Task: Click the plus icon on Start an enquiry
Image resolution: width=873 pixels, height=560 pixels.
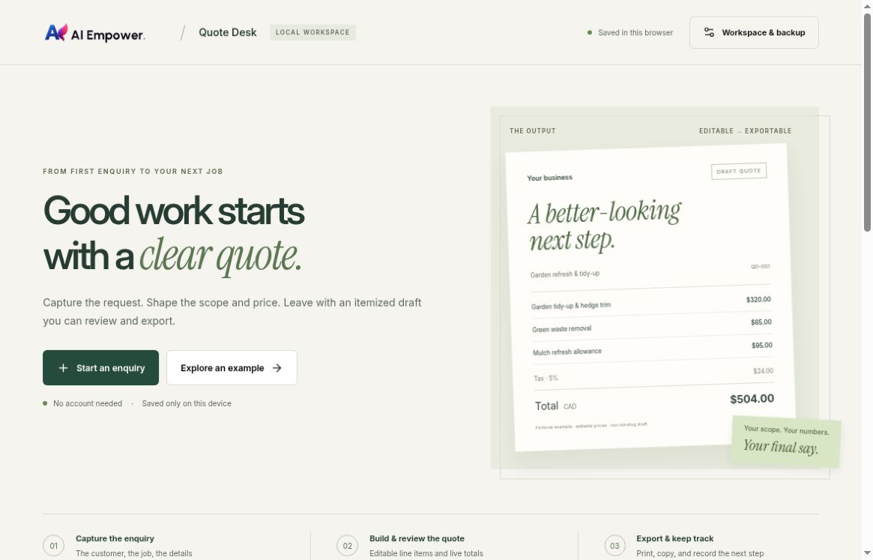Action: [x=63, y=368]
